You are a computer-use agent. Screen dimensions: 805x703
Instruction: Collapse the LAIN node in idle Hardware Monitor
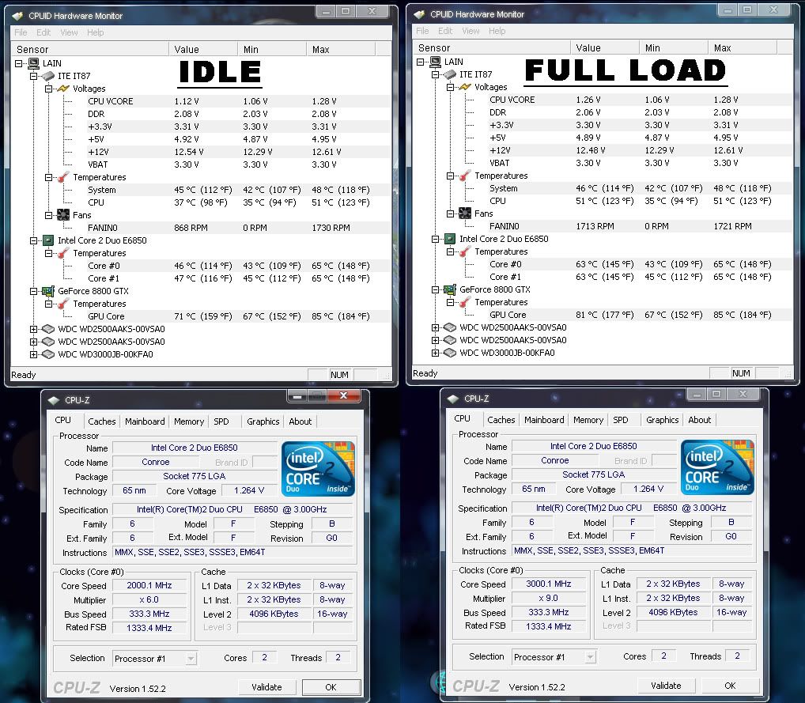point(19,64)
